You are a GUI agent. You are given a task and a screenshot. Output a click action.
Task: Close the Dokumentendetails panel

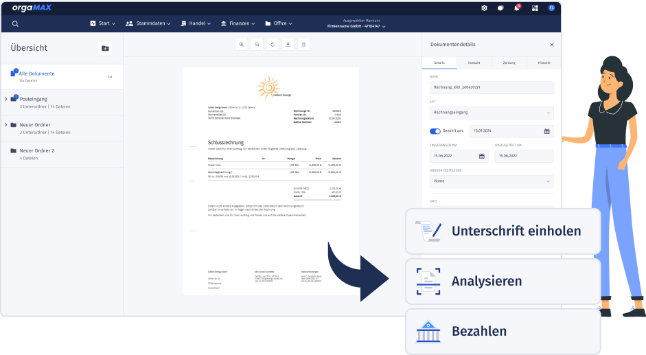pos(552,45)
